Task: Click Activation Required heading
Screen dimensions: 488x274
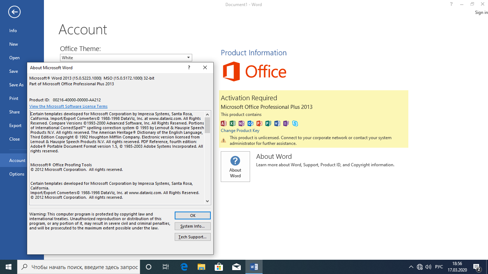Action: pos(249,98)
